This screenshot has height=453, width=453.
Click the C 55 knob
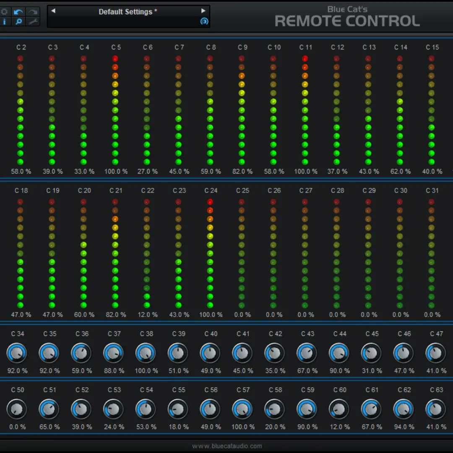pos(178,409)
